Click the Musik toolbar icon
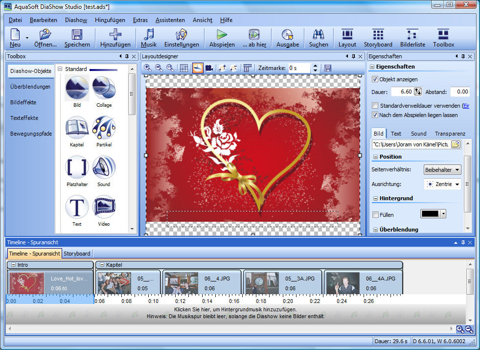Viewport: 480px width, 350px height. pos(149,35)
